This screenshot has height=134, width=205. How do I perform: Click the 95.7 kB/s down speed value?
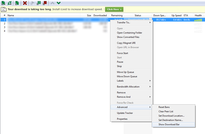click(x=161, y=20)
